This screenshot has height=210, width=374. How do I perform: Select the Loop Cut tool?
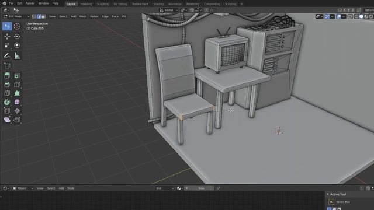[17, 84]
